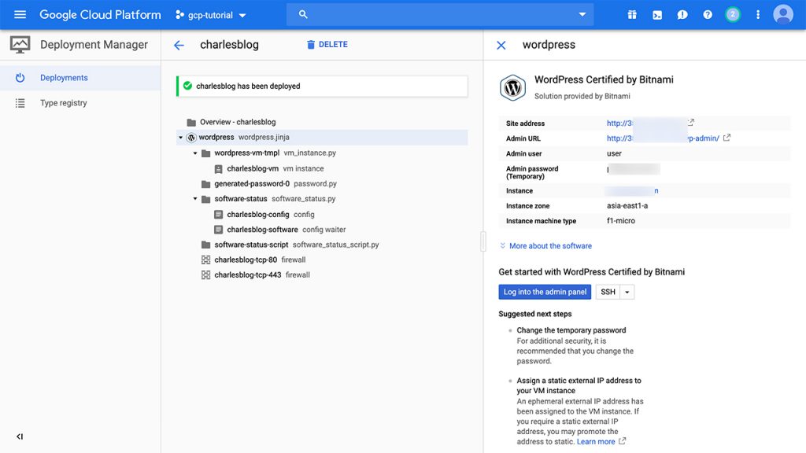Click the software-status-script folder icon

pyautogui.click(x=206, y=245)
